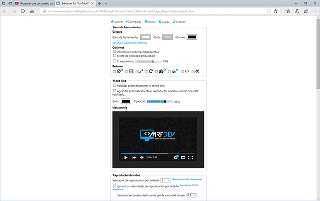Screen dimensions: 320x201
Task: Toggle checkbox beside the loop arrow icon
Action: tap(147, 72)
